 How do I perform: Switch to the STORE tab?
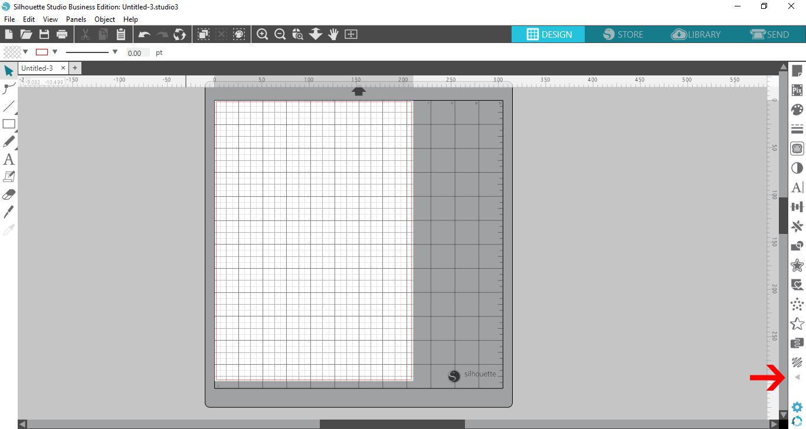click(623, 34)
